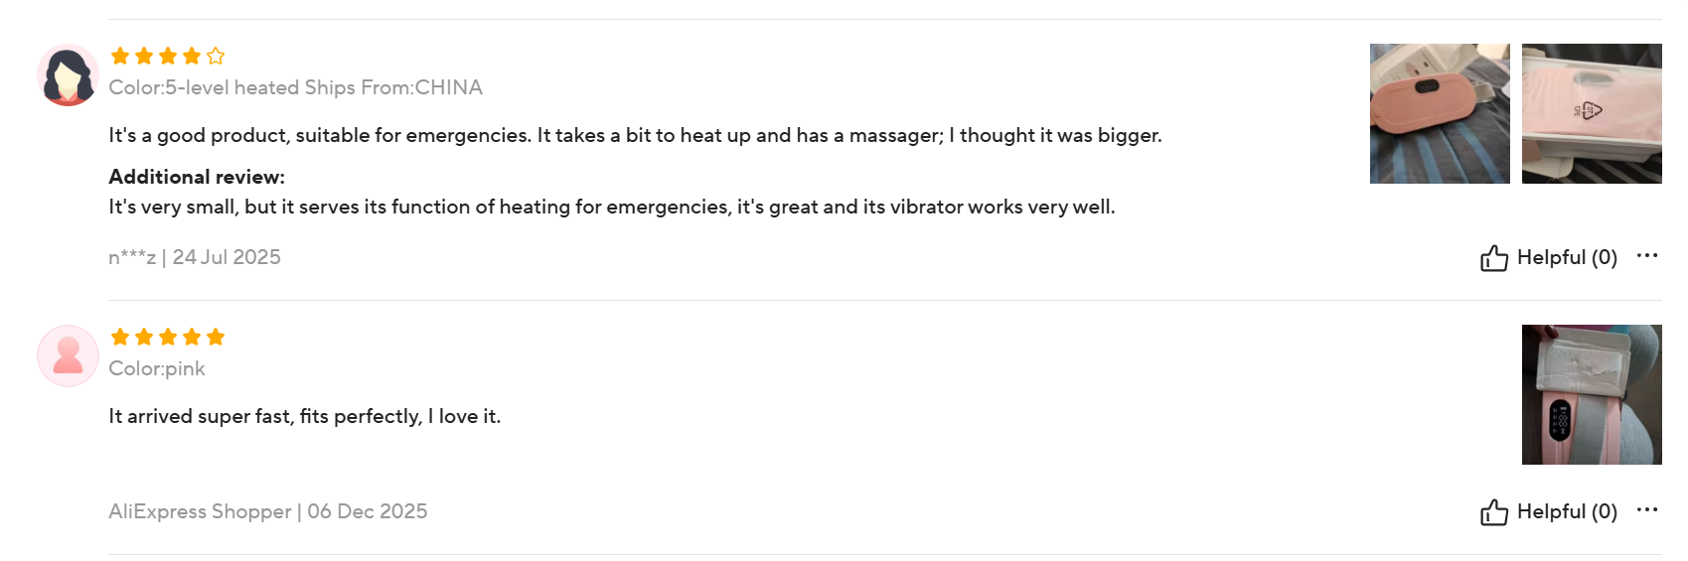This screenshot has height=561, width=1688.
Task: Mark the 06 Dec 2025 review as Helpful
Action: (x=1549, y=511)
